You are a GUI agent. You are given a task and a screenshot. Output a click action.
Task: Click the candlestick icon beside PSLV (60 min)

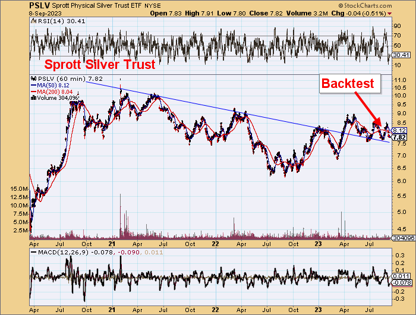tap(33, 79)
